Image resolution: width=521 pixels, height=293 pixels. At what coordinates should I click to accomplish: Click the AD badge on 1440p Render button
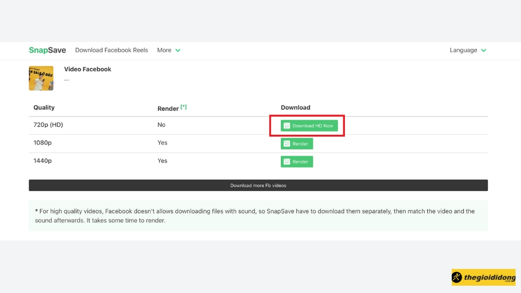pos(287,162)
